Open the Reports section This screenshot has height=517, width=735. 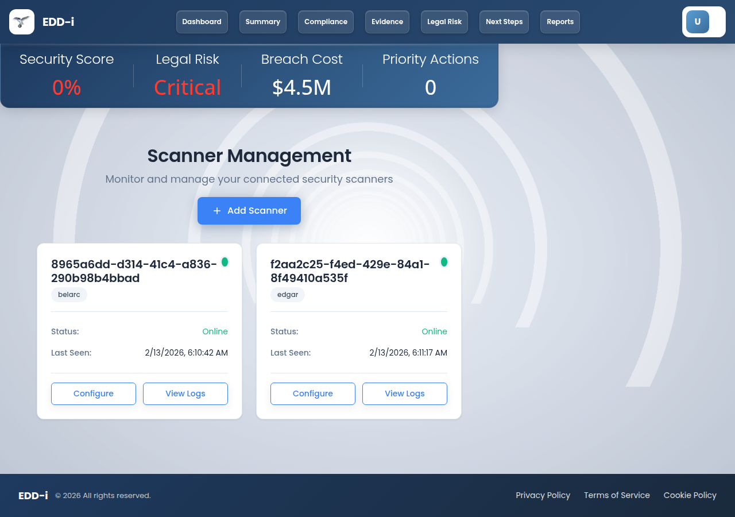560,21
